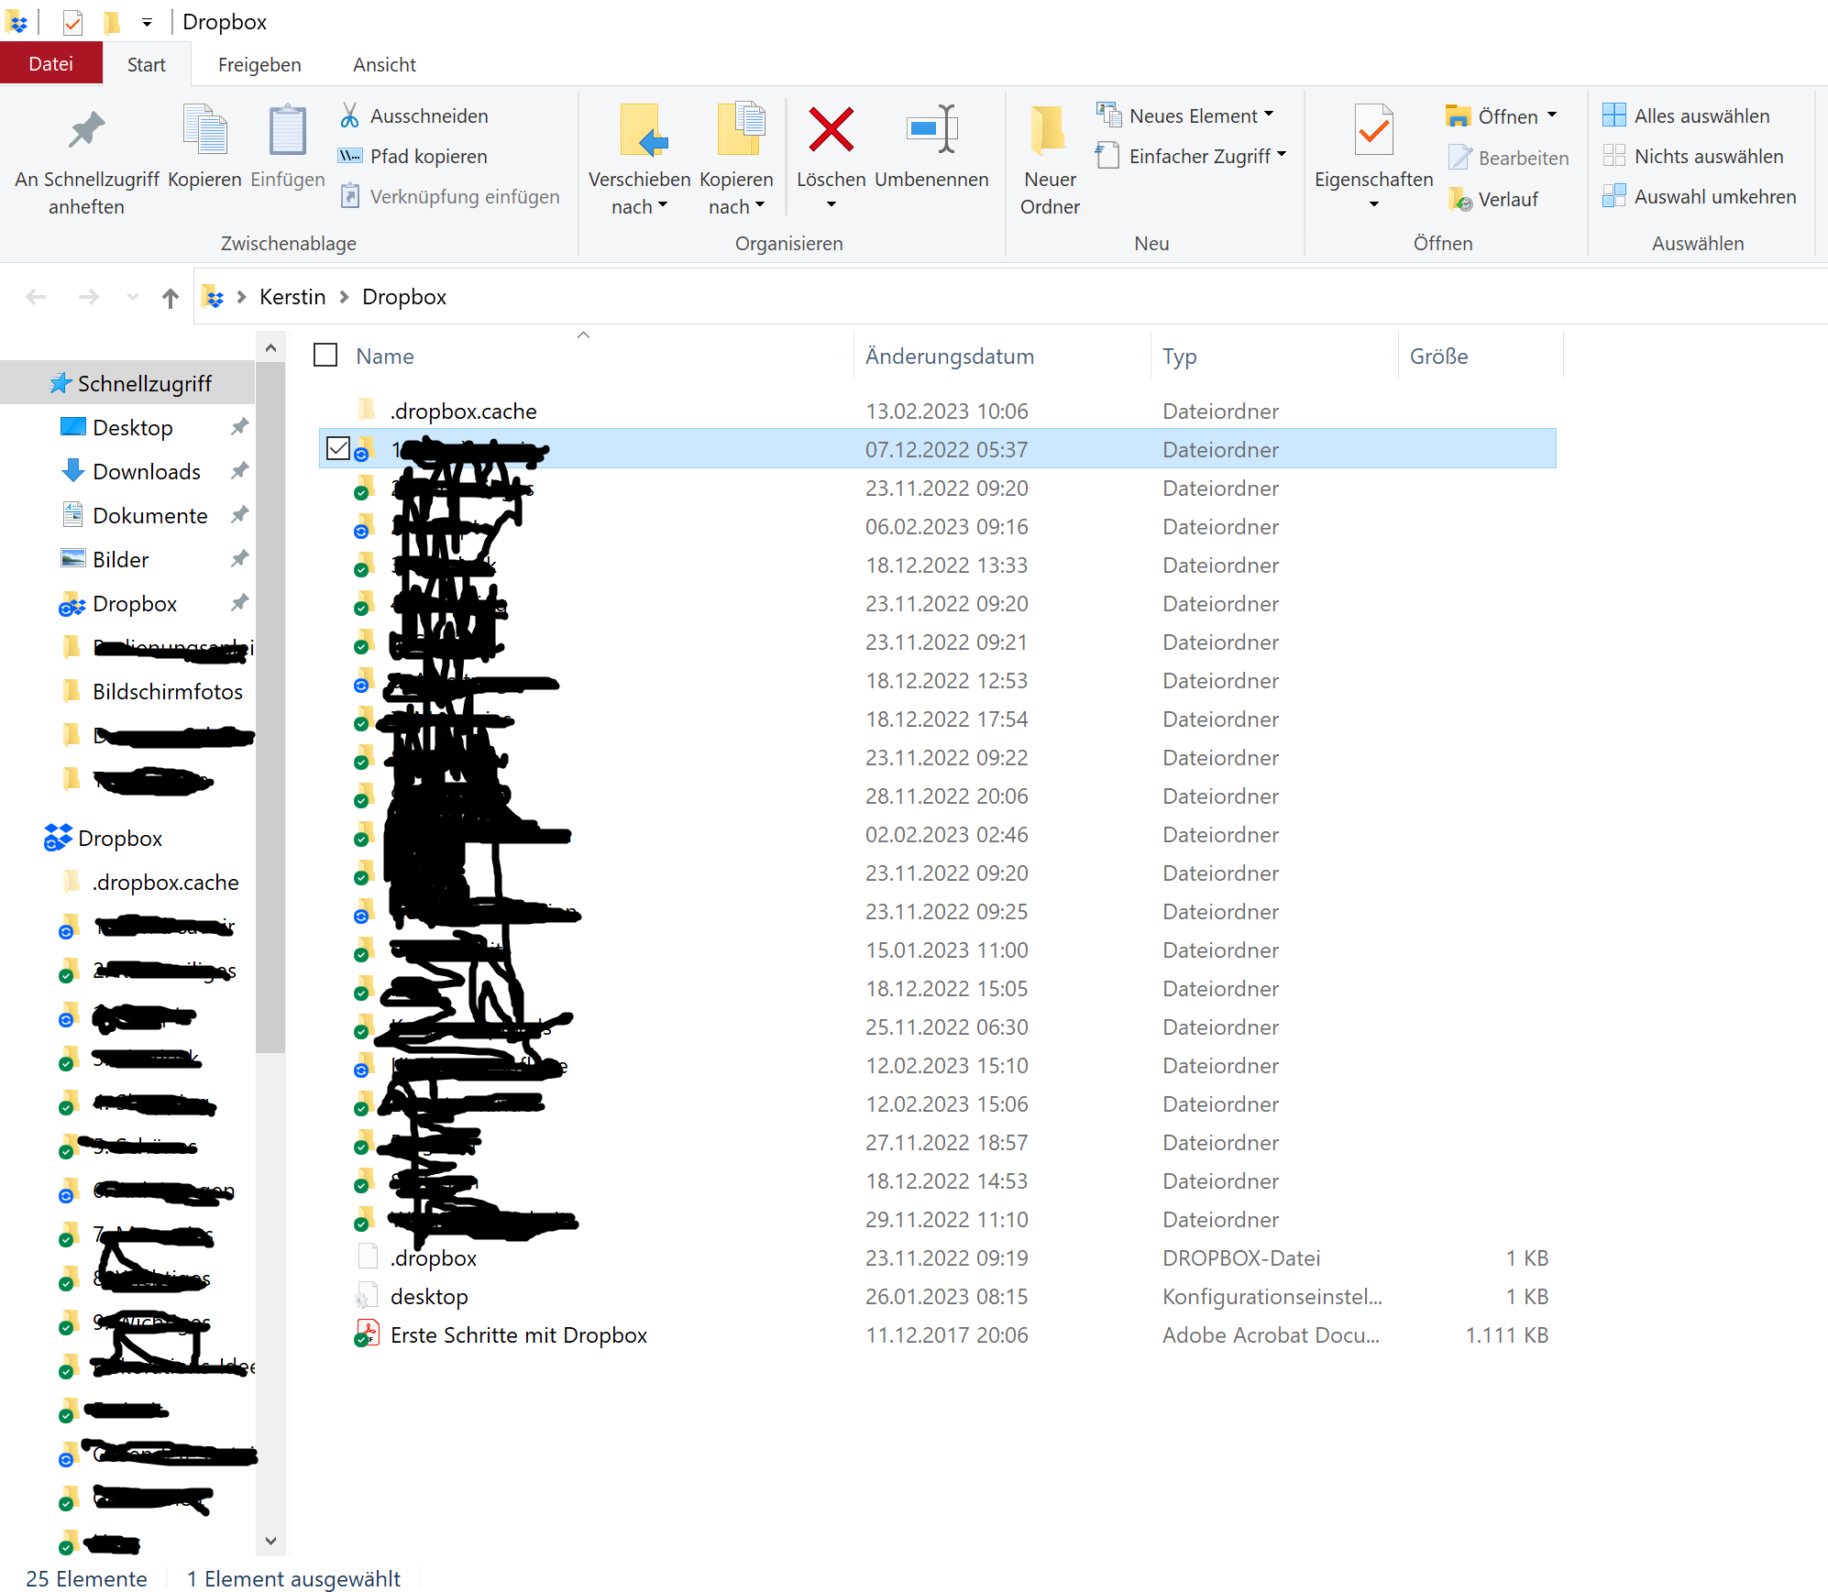Open Eigenschaften properties icon
This screenshot has width=1828, height=1592.
pyautogui.click(x=1372, y=130)
